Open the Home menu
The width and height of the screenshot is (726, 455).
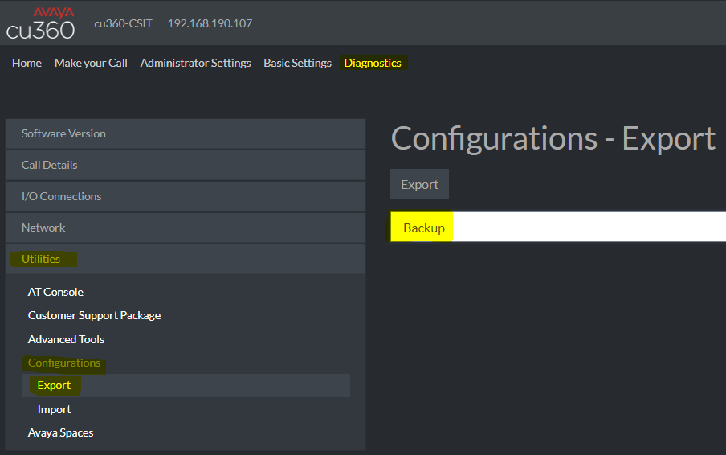(x=27, y=63)
